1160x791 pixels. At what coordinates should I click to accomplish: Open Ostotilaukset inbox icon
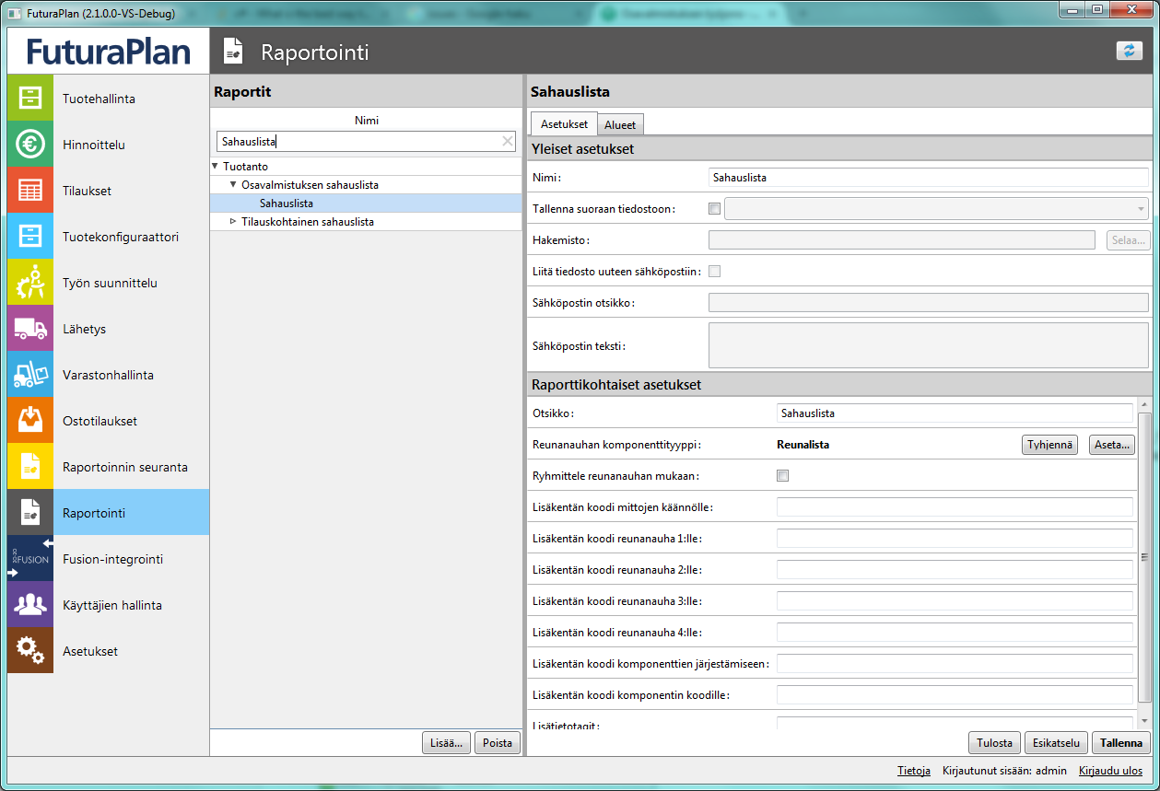[x=30, y=420]
